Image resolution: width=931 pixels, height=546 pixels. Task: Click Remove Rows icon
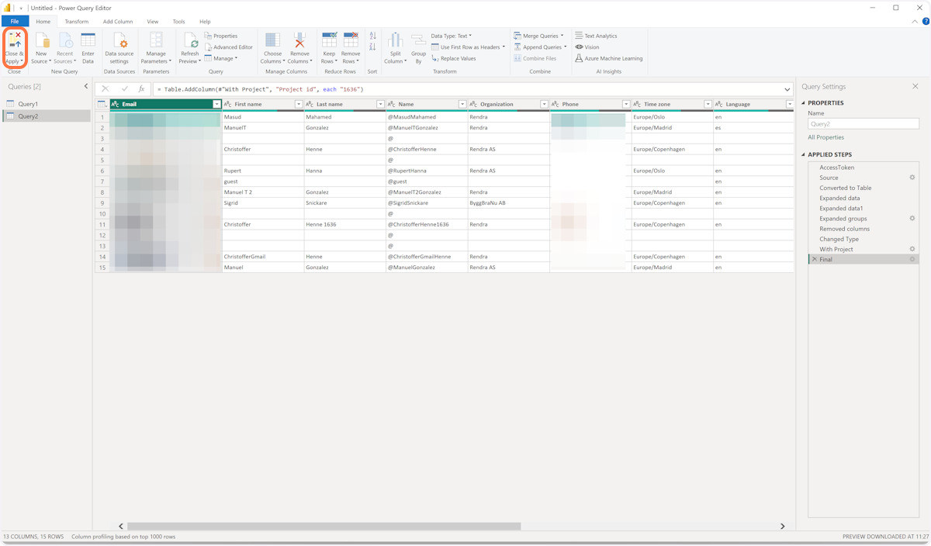(351, 40)
